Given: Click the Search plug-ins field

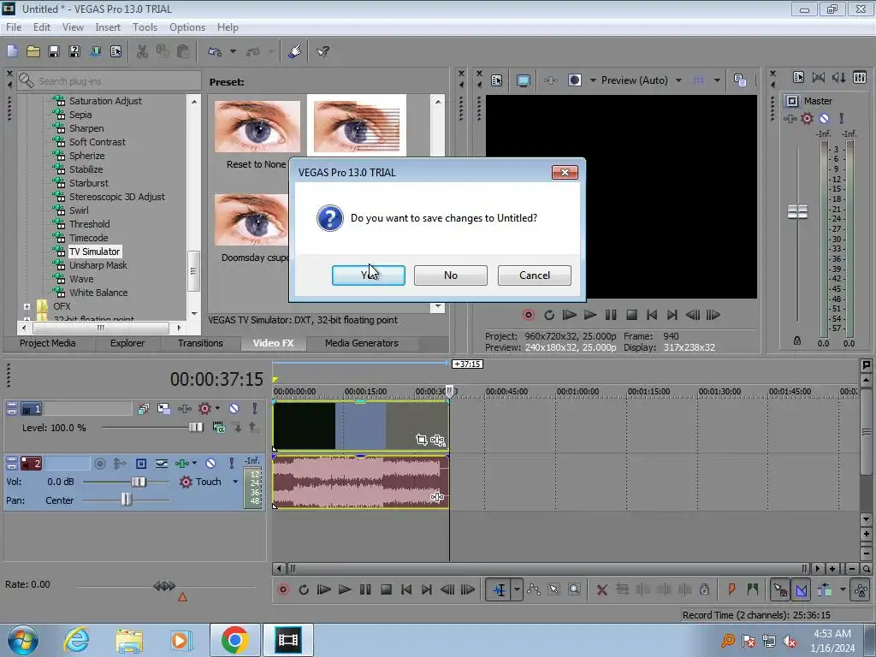Looking at the screenshot, I should coord(109,81).
